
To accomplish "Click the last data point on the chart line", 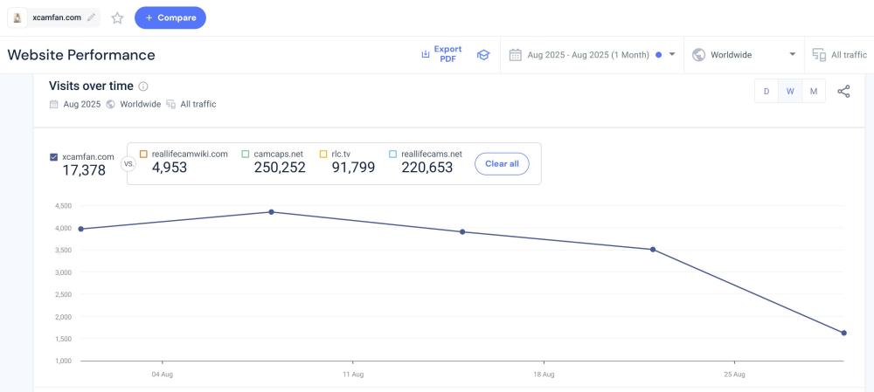I will tap(843, 333).
